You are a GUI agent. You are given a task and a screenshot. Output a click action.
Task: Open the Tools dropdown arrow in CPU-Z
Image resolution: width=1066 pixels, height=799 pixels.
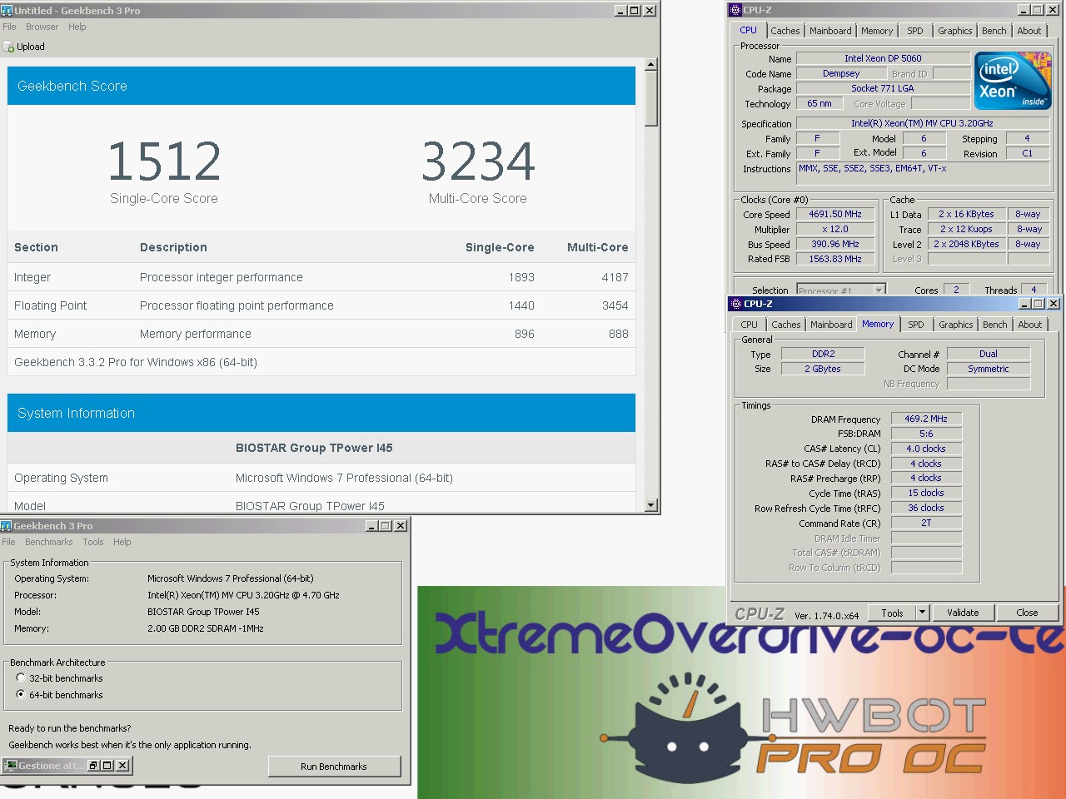pos(922,613)
